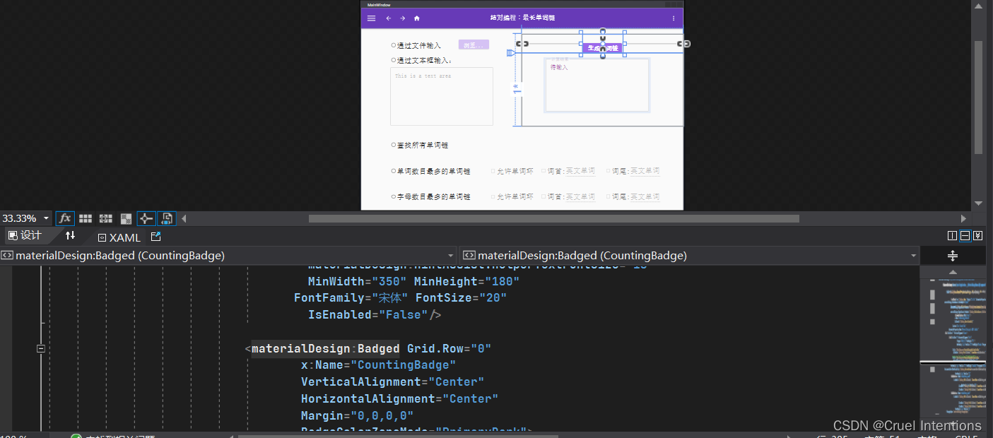The width and height of the screenshot is (993, 438).
Task: Toggle snapping to gridlines icon
Action: pos(106,218)
